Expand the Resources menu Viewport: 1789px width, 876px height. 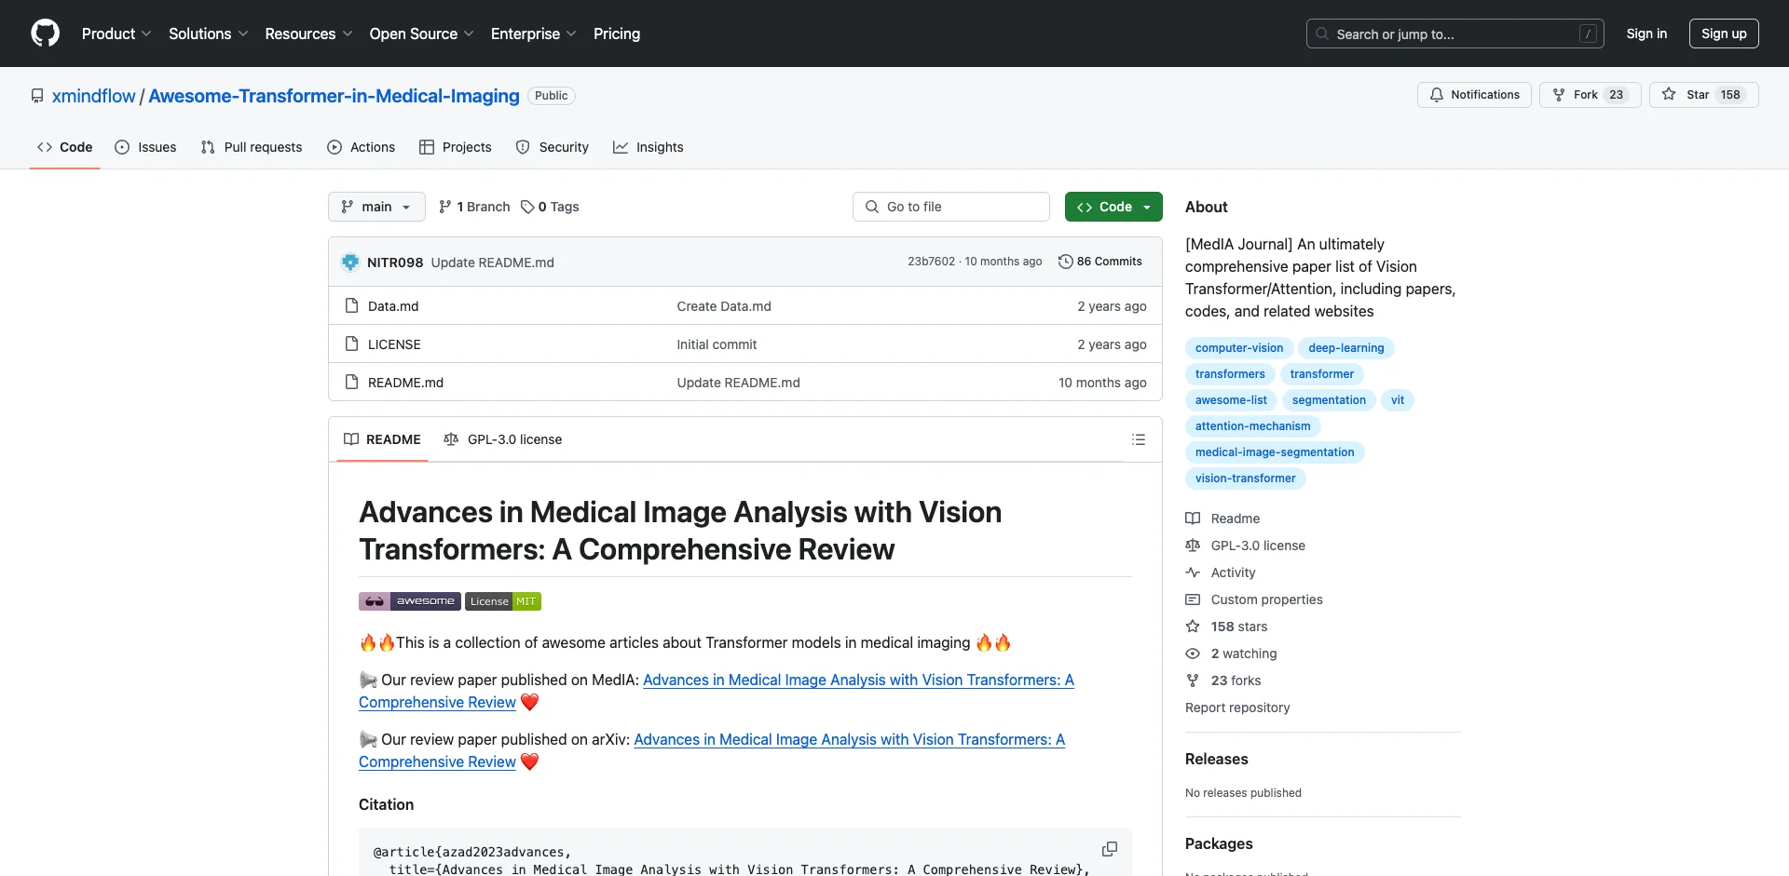[309, 34]
